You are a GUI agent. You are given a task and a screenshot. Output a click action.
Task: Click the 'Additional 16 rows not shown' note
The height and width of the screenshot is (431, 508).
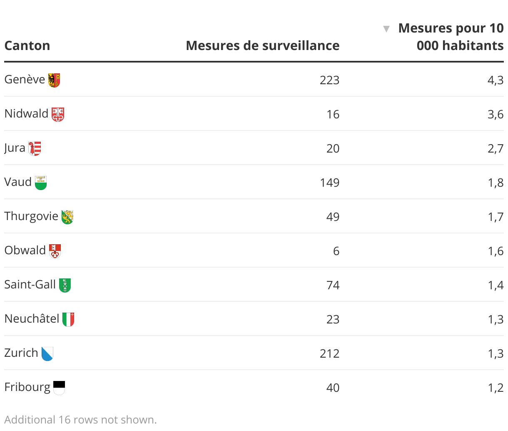[x=80, y=419]
